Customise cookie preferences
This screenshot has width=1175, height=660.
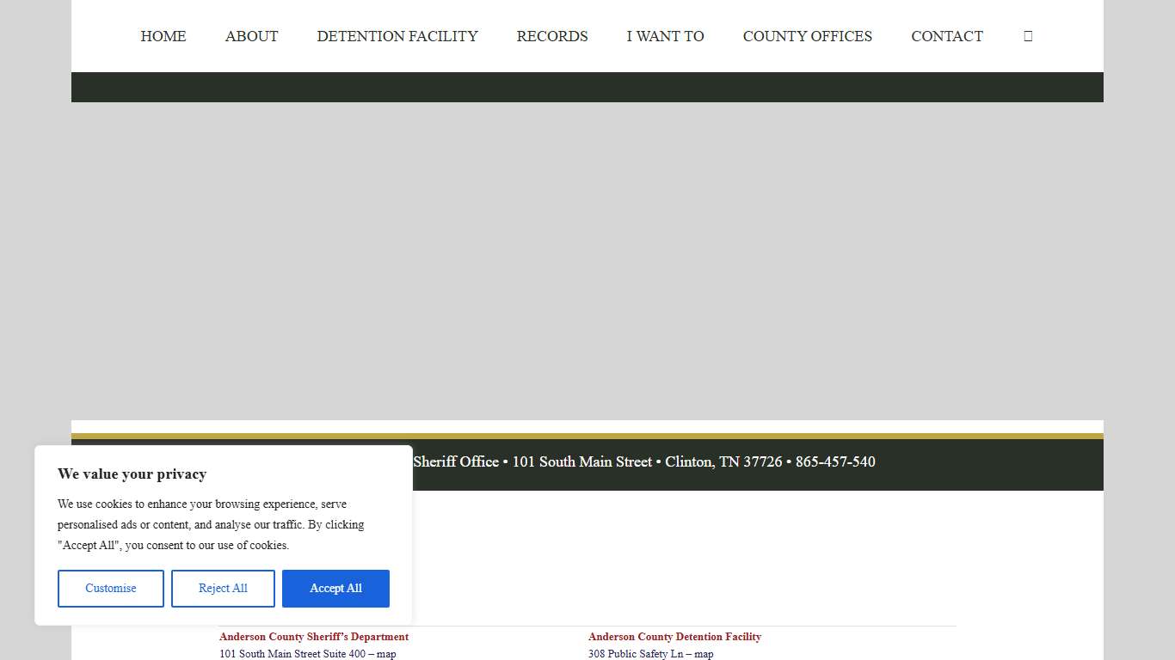coord(110,588)
